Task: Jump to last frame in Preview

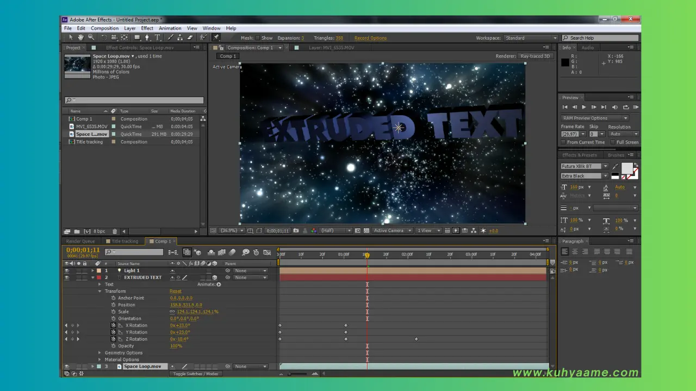Action: tap(604, 107)
